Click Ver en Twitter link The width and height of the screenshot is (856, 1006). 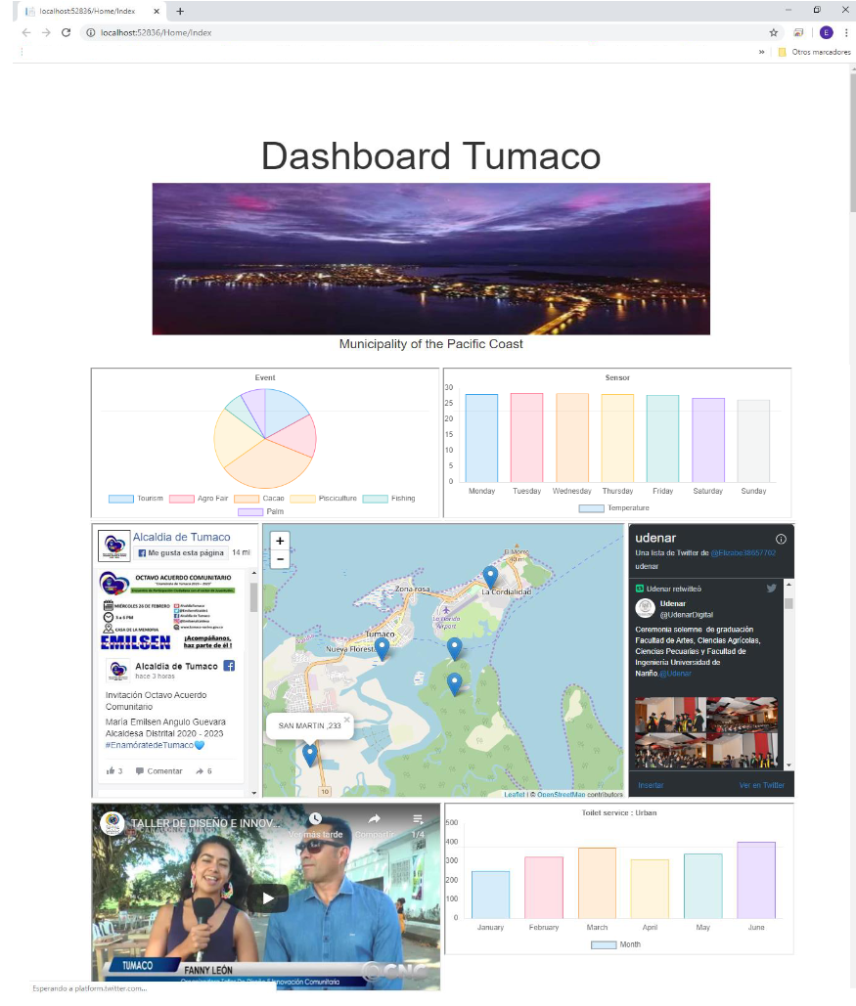pos(762,785)
